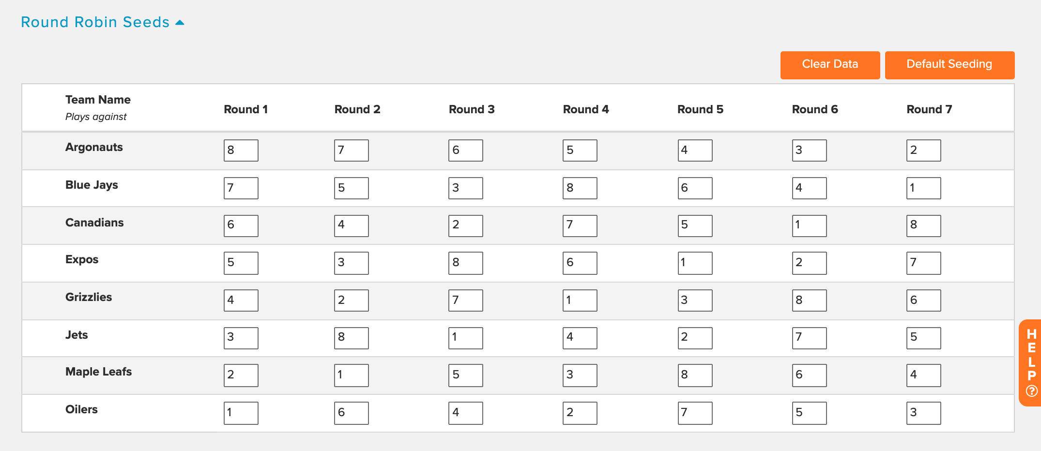Click the Default Seeding button

coord(949,65)
